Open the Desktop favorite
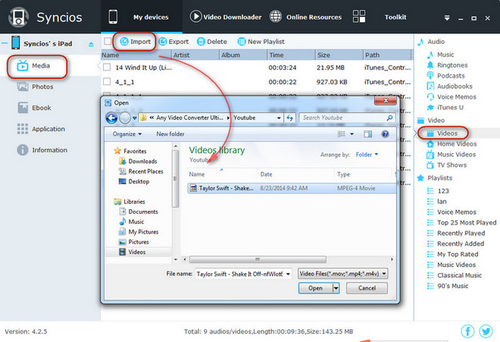Image resolution: width=500 pixels, height=342 pixels. 134,181
